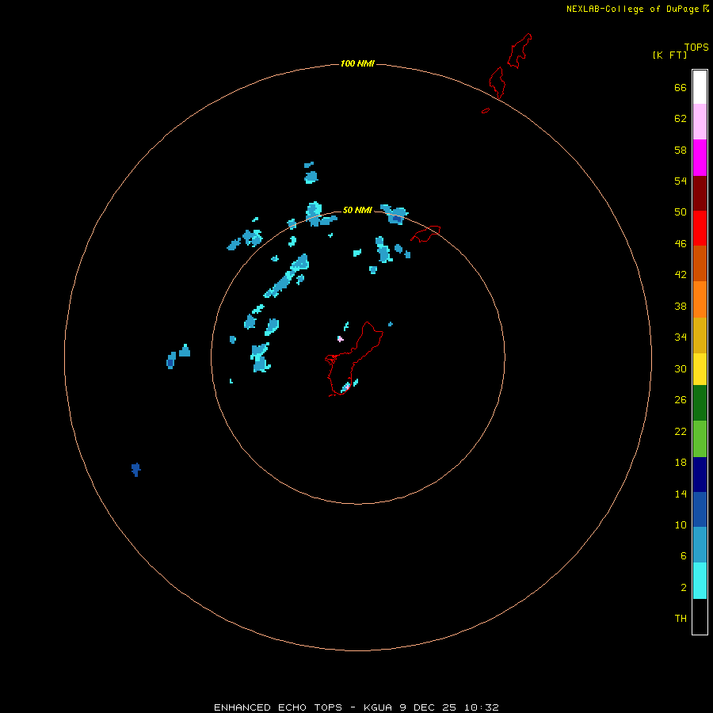Click the 10 legend value

[x=681, y=525]
